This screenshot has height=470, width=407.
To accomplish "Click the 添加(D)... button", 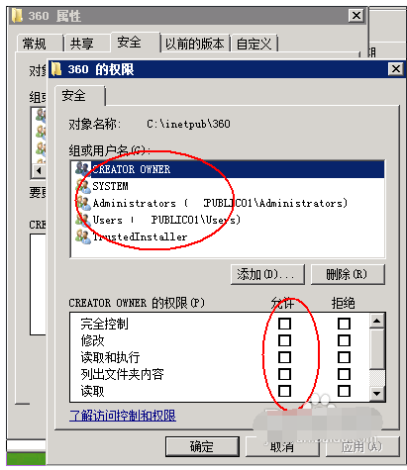I will click(x=267, y=274).
